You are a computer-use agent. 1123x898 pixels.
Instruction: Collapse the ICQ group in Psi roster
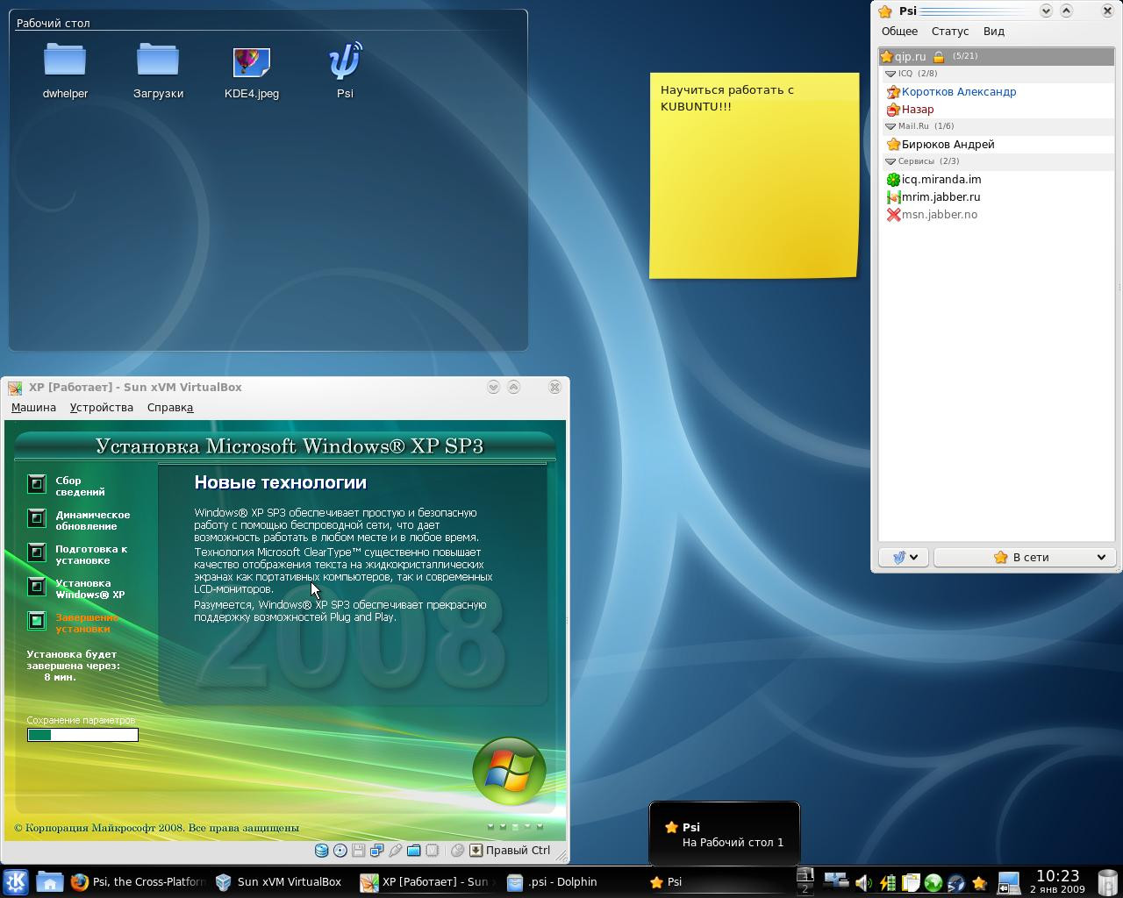[891, 74]
